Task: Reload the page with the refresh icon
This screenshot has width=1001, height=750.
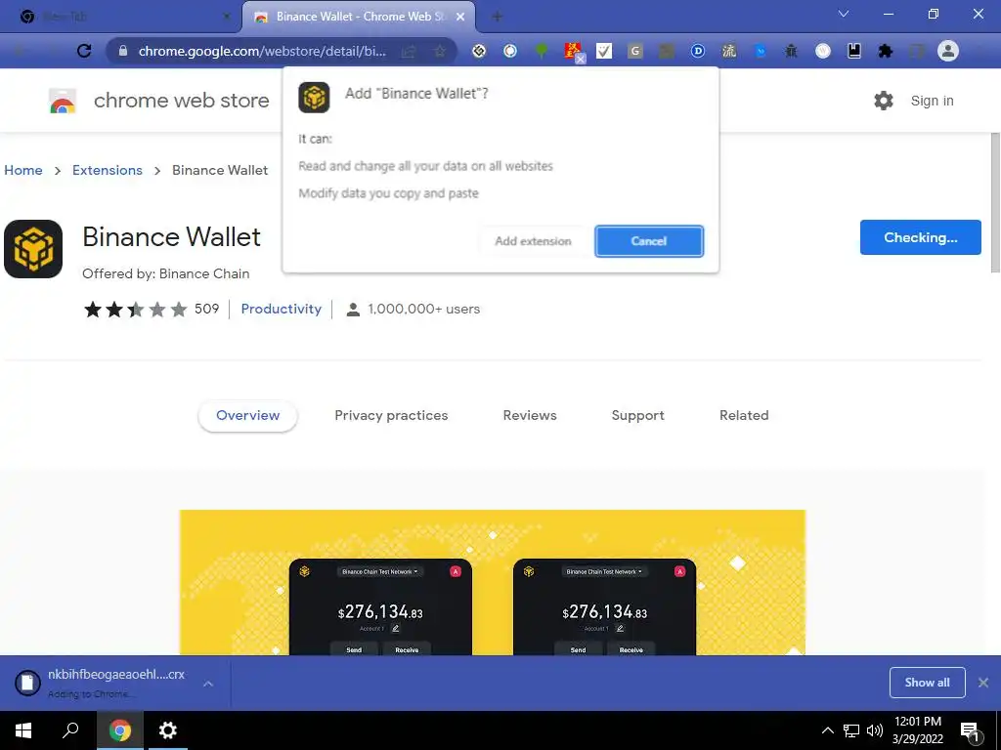Action: 84,51
